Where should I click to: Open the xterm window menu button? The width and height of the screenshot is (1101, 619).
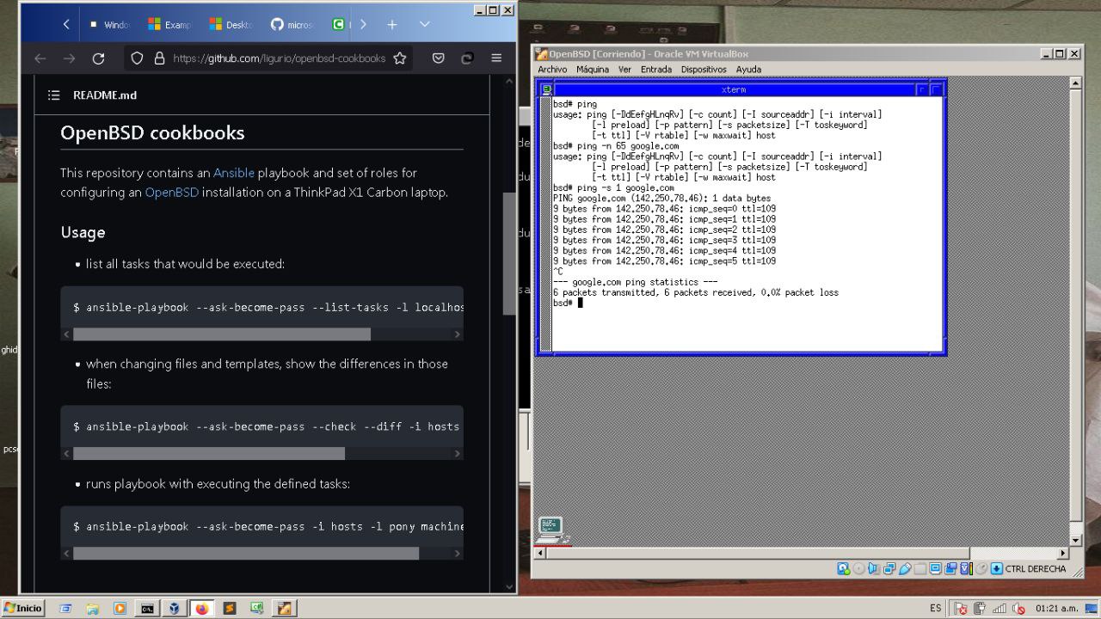click(x=546, y=89)
